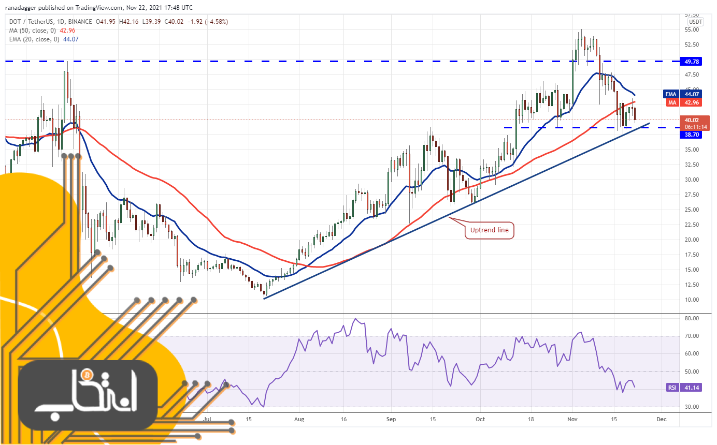Click the C40.02 close price value
This screenshot has height=445, width=717.
(175, 22)
